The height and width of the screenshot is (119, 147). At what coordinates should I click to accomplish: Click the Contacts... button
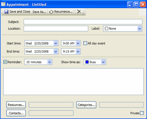pyautogui.click(x=16, y=113)
